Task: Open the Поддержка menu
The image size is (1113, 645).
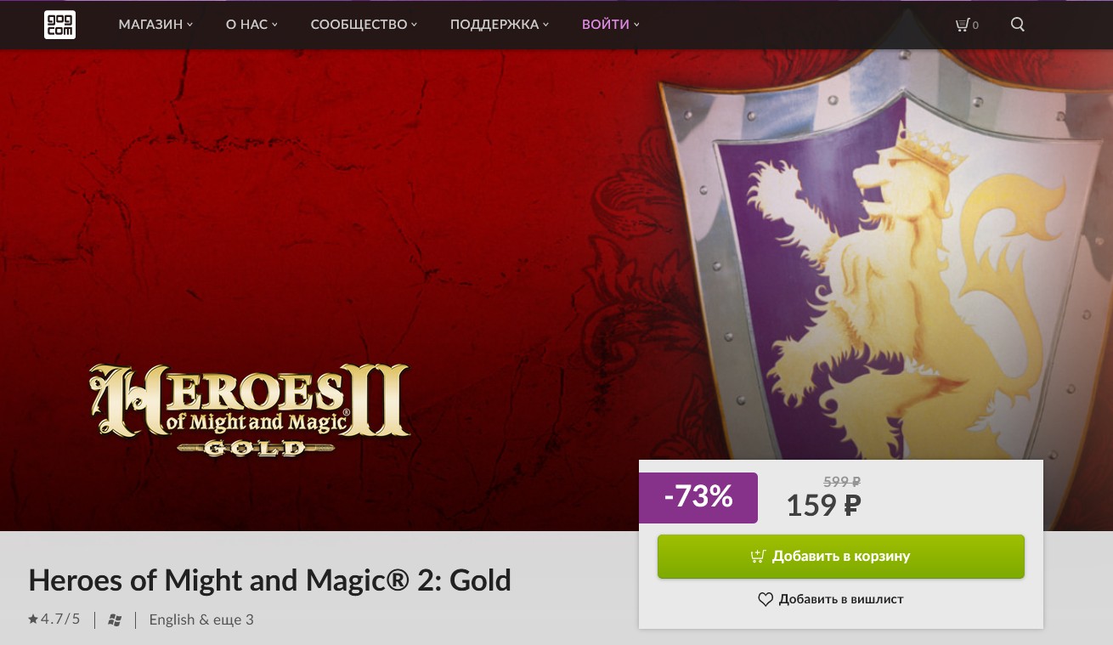Action: 499,25
